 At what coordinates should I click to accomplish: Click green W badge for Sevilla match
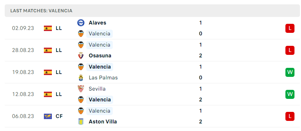click(x=290, y=94)
